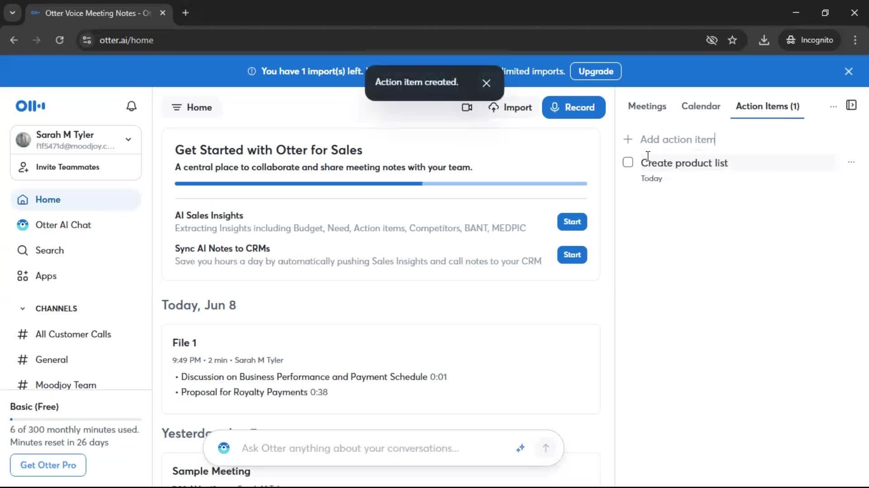Viewport: 869px width, 488px height.
Task: Close the blue import banner
Action: 849,71
